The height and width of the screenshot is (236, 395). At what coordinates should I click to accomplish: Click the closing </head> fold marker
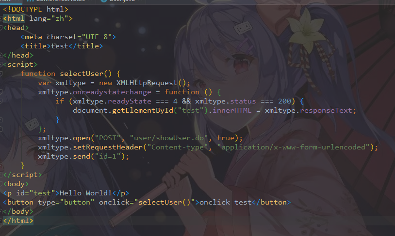pyautogui.click(x=1, y=56)
